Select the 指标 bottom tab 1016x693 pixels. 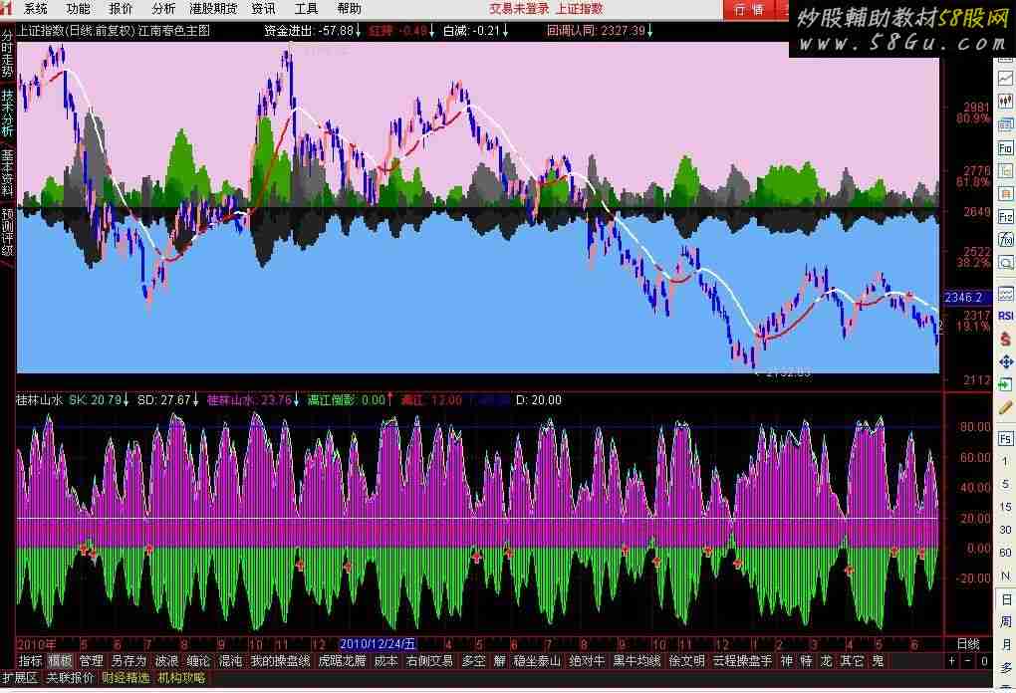click(30, 660)
